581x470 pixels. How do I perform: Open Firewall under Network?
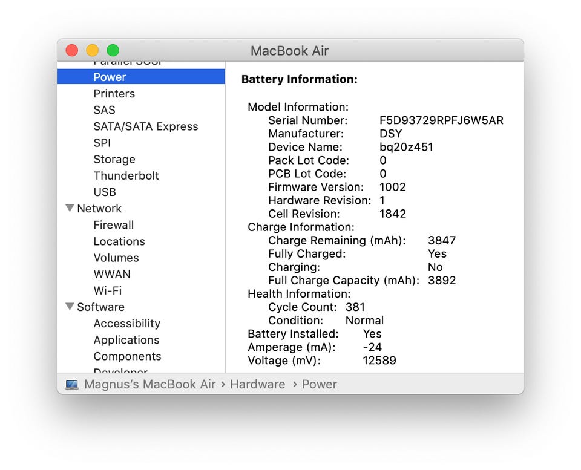pyautogui.click(x=113, y=225)
